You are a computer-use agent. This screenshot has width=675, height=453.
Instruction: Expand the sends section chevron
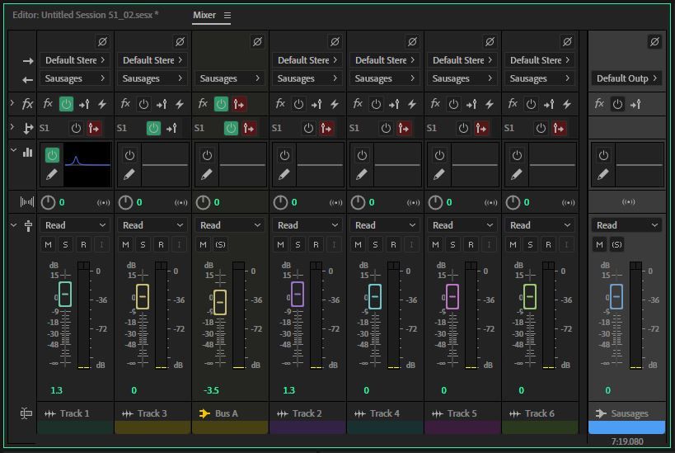click(12, 127)
